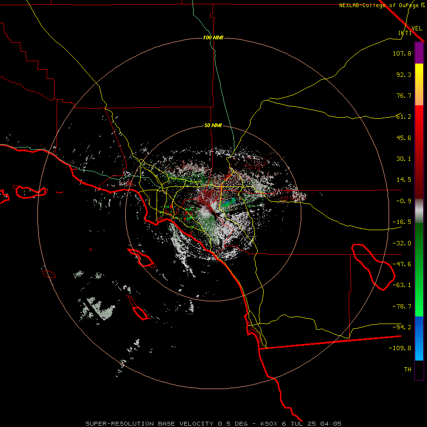The height and width of the screenshot is (427, 427).
Task: Select the 107.8 legend value
Action: pyautogui.click(x=402, y=53)
